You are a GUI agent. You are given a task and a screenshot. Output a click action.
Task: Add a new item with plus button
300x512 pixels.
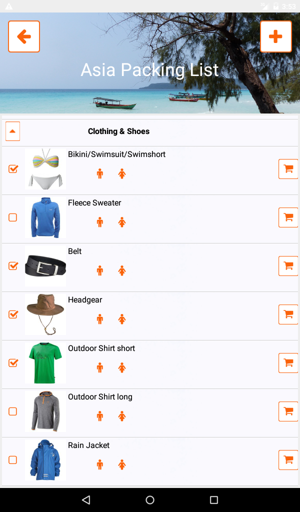click(x=276, y=36)
